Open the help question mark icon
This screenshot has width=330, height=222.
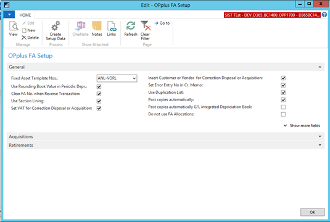324,15
